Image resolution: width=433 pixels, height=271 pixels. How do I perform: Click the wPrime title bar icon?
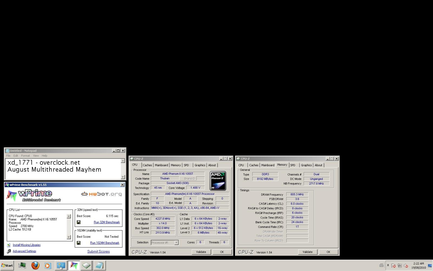tap(7, 185)
